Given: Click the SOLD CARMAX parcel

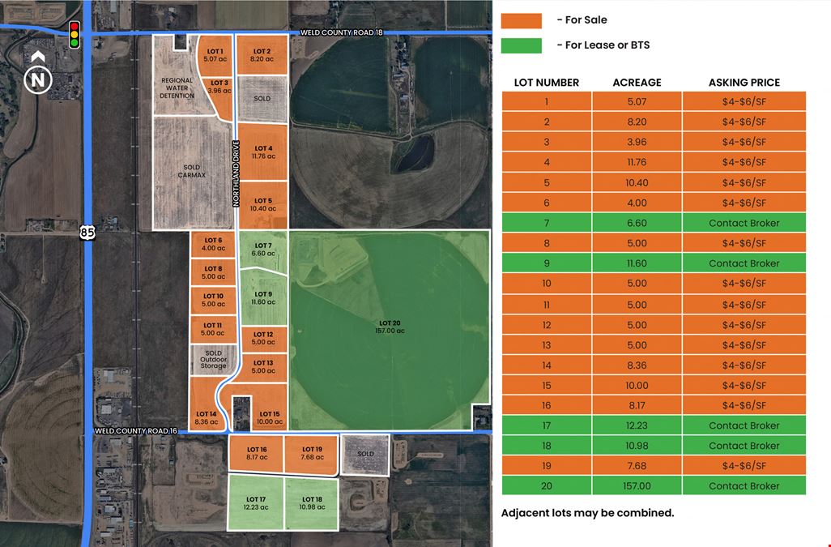Looking at the screenshot, I should 193,173.
